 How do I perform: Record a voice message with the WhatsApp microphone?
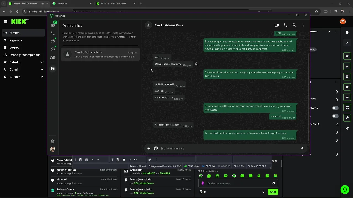[303, 148]
